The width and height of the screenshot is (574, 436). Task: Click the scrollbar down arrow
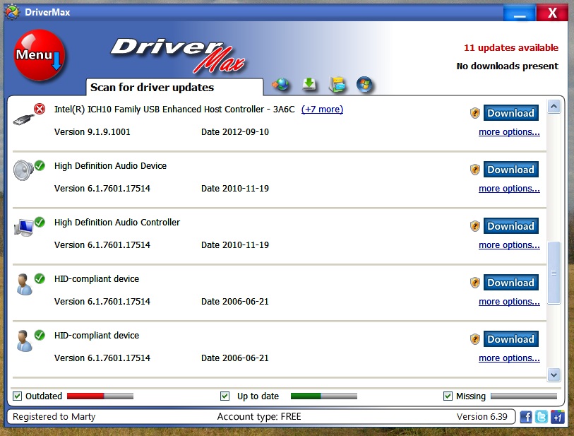click(x=554, y=375)
